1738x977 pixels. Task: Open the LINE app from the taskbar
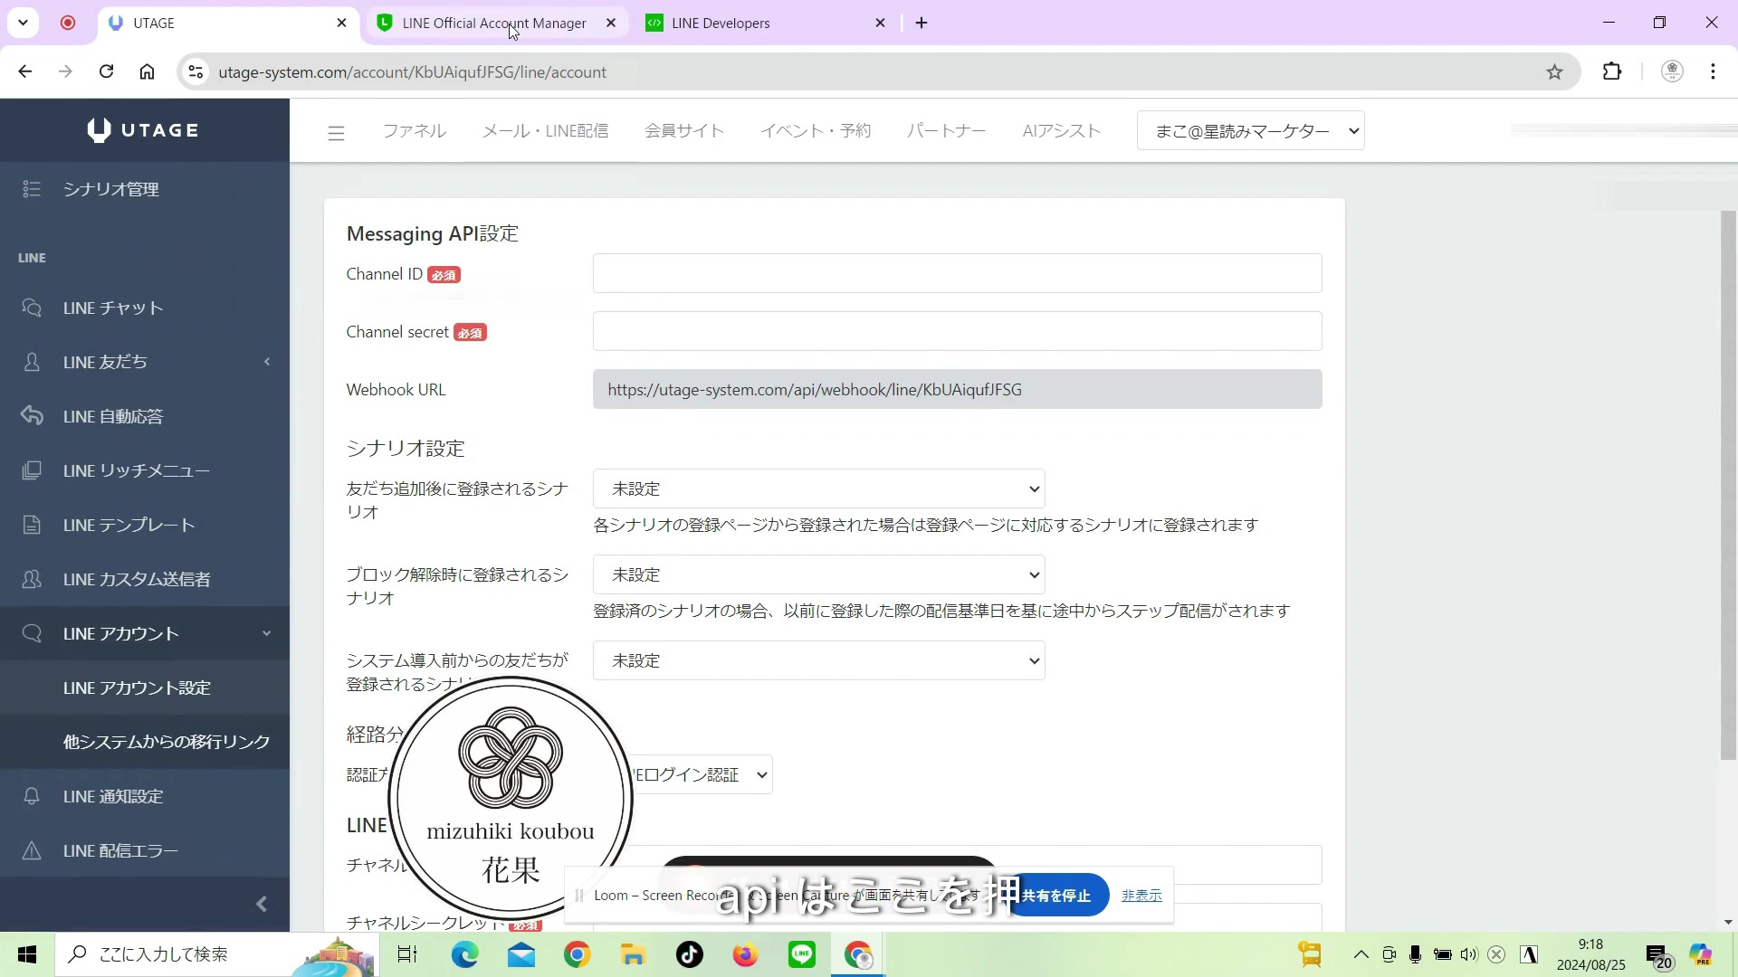point(802,954)
